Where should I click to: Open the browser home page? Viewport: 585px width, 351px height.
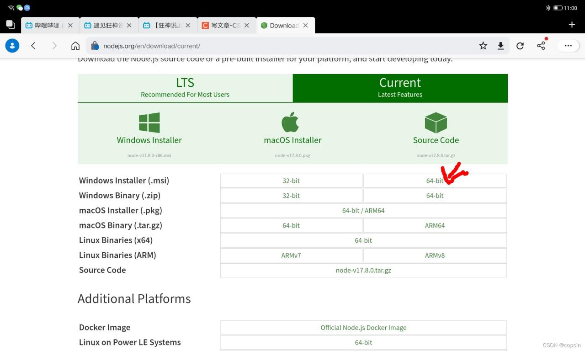(75, 46)
